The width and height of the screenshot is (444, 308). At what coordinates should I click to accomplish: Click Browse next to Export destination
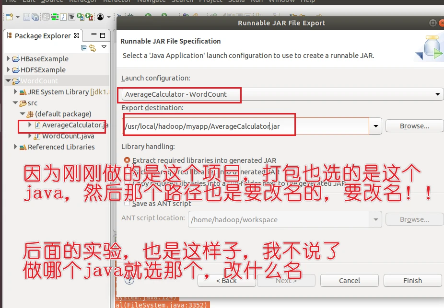[x=414, y=126]
